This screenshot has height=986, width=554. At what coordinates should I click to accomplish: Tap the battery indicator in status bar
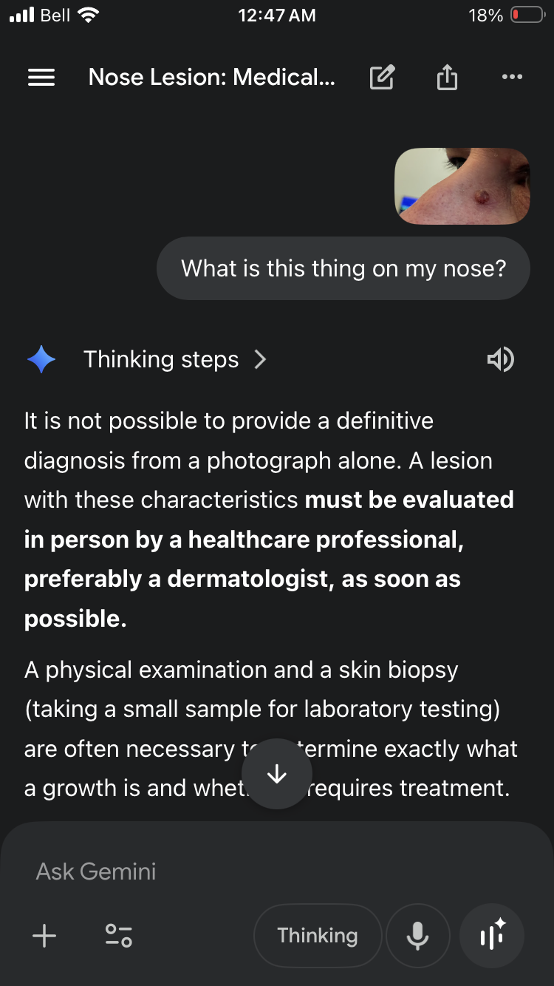pos(527,15)
